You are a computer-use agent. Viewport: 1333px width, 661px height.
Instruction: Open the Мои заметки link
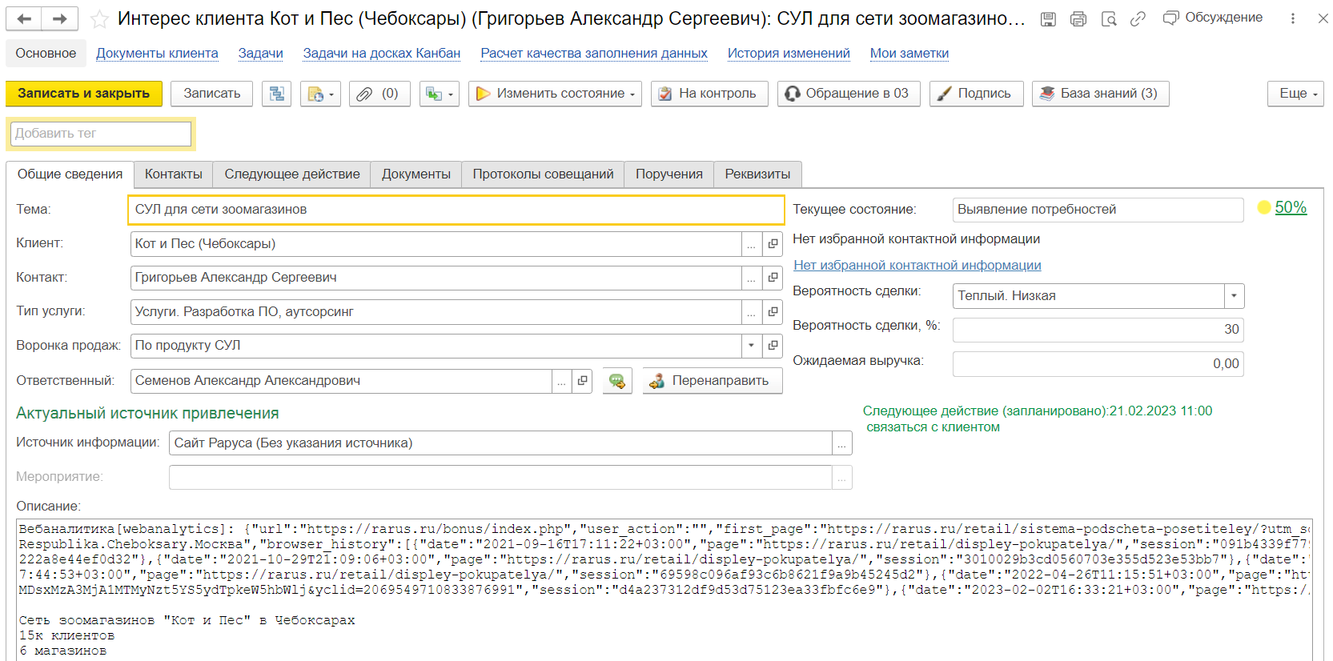click(909, 54)
